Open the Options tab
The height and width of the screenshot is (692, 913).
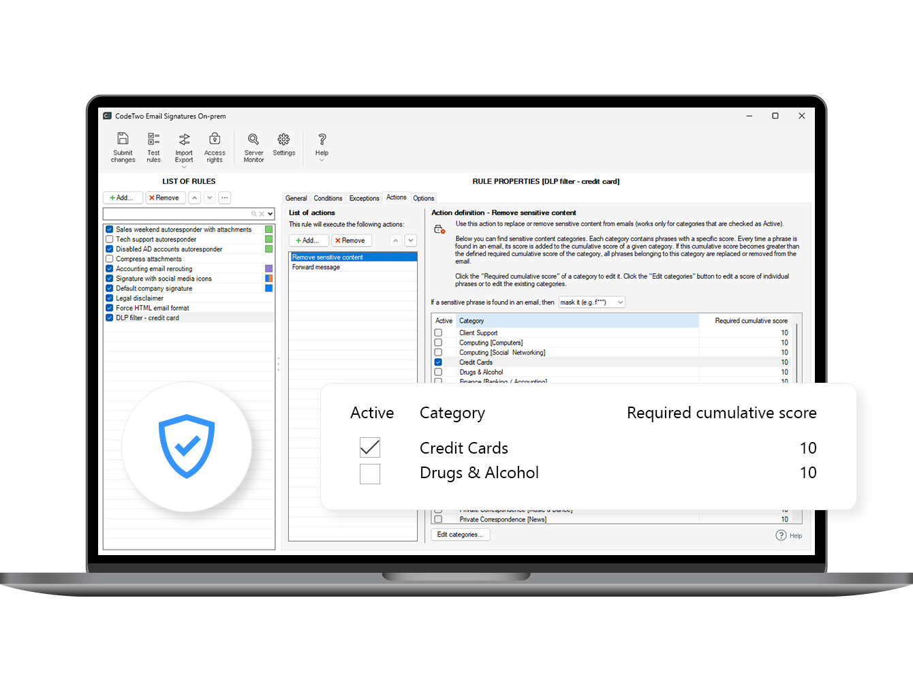(423, 198)
